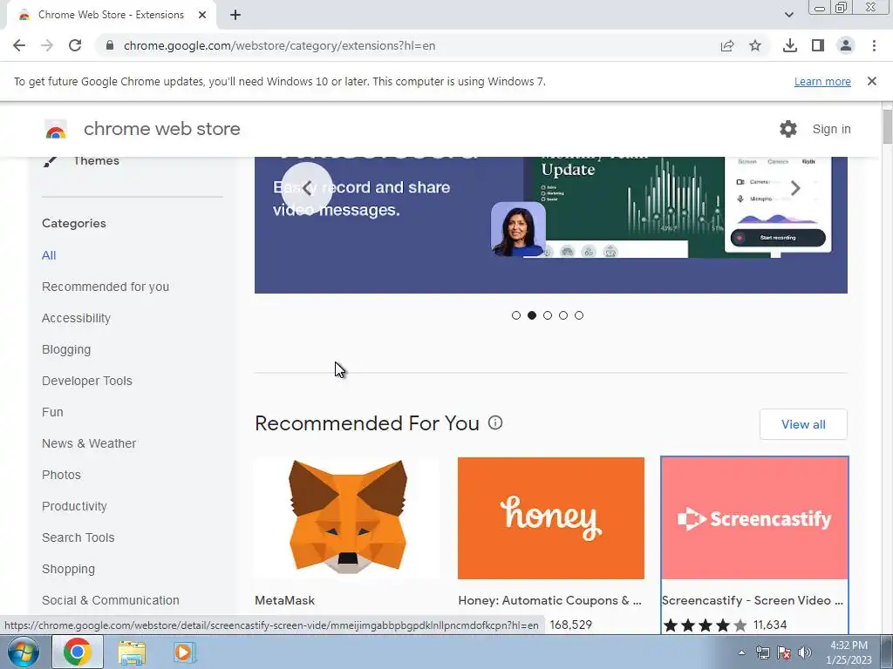Click the Recommended For You info icon
The image size is (893, 669).
coord(495,422)
